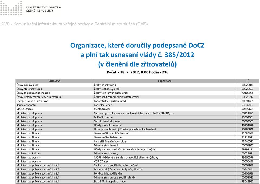Click "Ministerstvo dopravy" founder in the Drážní inspekce row
The width and height of the screenshot is (260, 184).
[29, 117]
